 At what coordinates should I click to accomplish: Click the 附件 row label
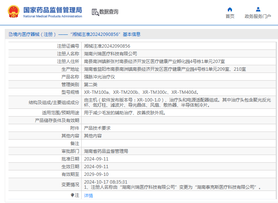(x=75, y=128)
